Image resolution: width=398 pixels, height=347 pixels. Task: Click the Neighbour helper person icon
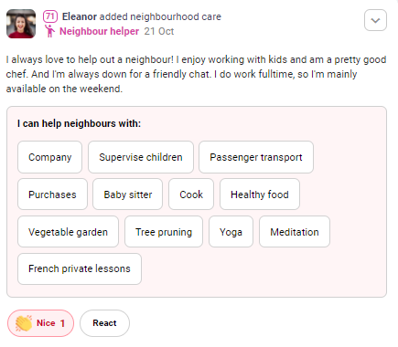(x=49, y=31)
